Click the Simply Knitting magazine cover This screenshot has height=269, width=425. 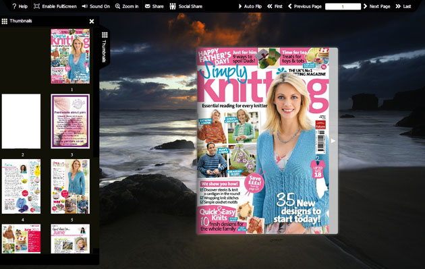(x=263, y=141)
